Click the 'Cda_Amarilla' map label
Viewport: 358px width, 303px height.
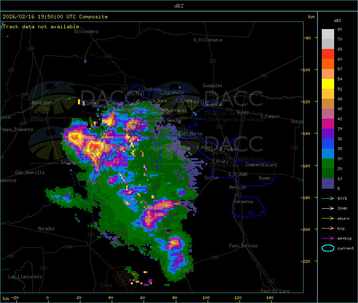point(30,172)
